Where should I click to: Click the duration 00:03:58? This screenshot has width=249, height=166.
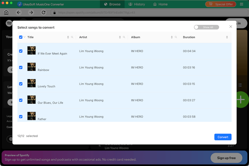189,116
